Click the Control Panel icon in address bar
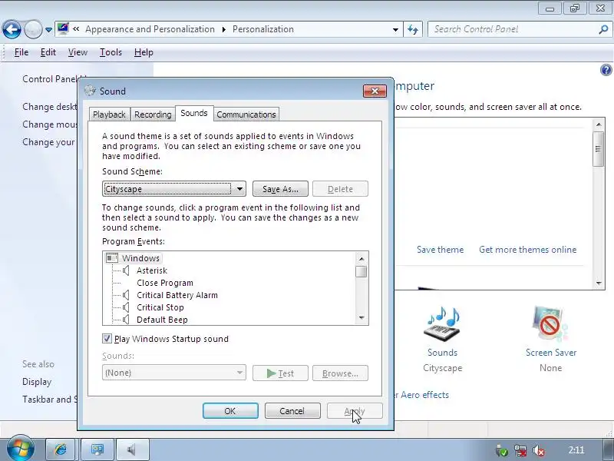This screenshot has width=614, height=461. pyautogui.click(x=63, y=28)
